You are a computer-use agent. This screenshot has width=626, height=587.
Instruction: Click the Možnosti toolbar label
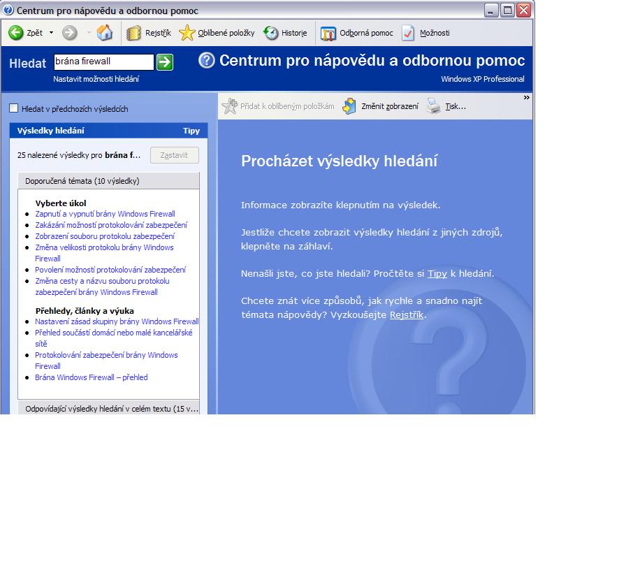pos(435,33)
